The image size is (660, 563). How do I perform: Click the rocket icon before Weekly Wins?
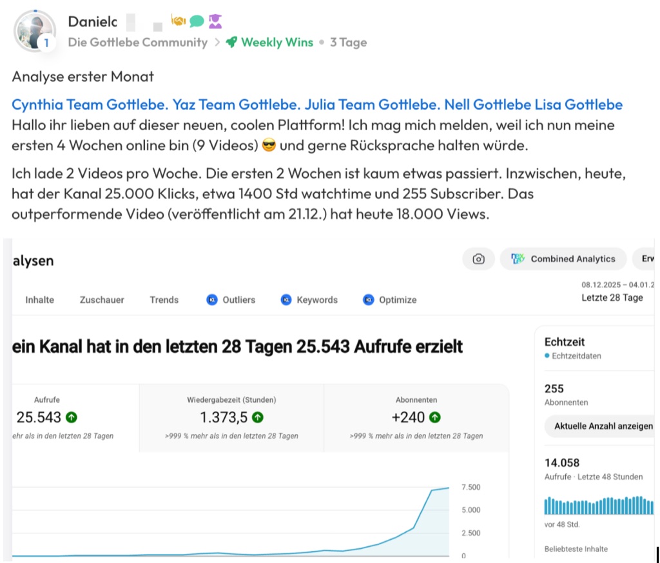tap(231, 42)
